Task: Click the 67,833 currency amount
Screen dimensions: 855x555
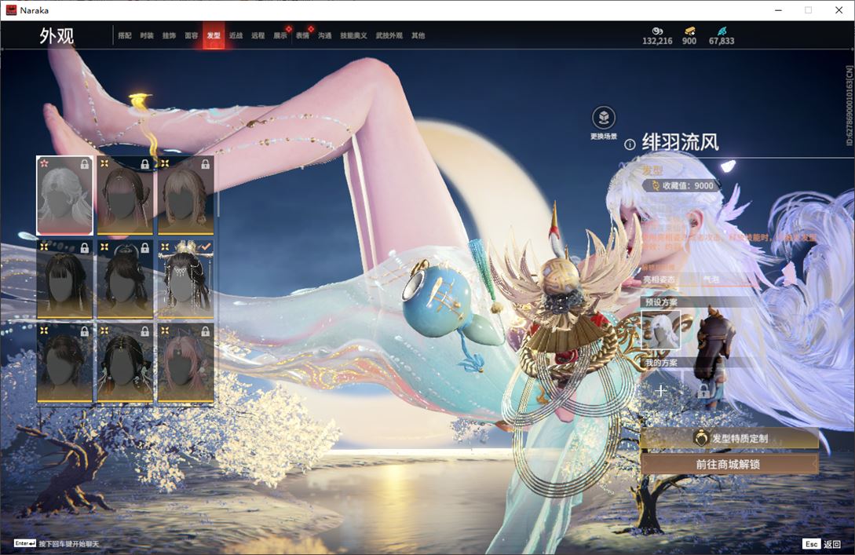Action: click(x=722, y=41)
